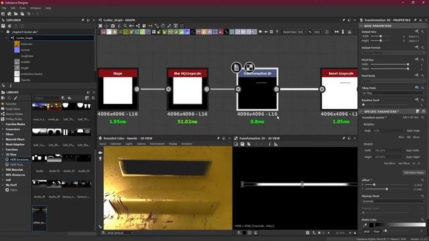Viewport: 429px width, 241px height.
Task: Click the Output Size inheritance icon
Action: click(x=416, y=31)
